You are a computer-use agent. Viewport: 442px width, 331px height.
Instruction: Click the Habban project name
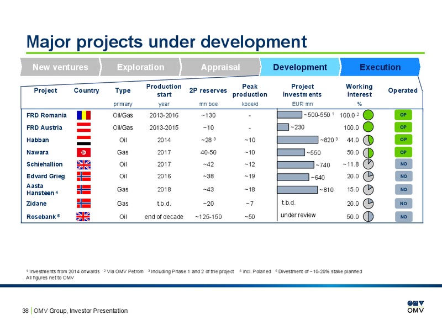pos(38,140)
